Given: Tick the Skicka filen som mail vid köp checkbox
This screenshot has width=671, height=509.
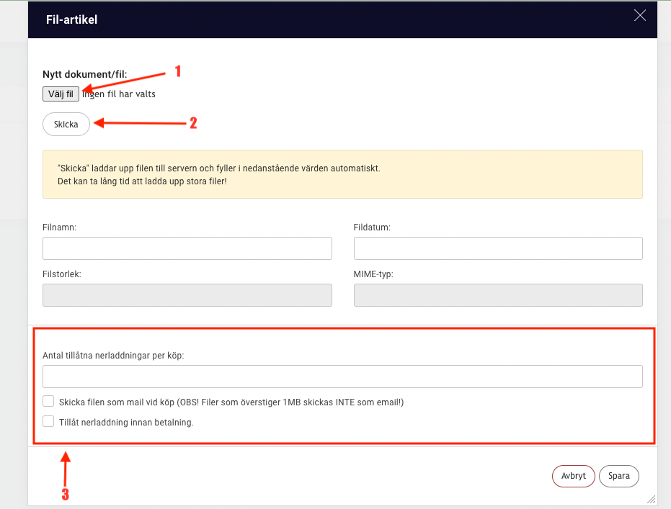Looking at the screenshot, I should 48,401.
